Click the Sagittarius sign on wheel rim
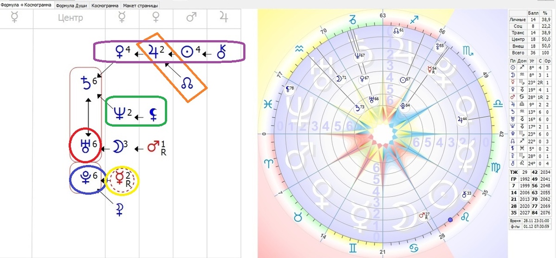 [x=415, y=19]
